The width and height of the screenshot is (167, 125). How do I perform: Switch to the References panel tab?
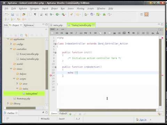point(29,25)
